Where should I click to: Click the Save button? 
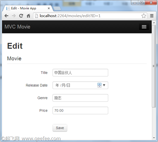click(60, 128)
